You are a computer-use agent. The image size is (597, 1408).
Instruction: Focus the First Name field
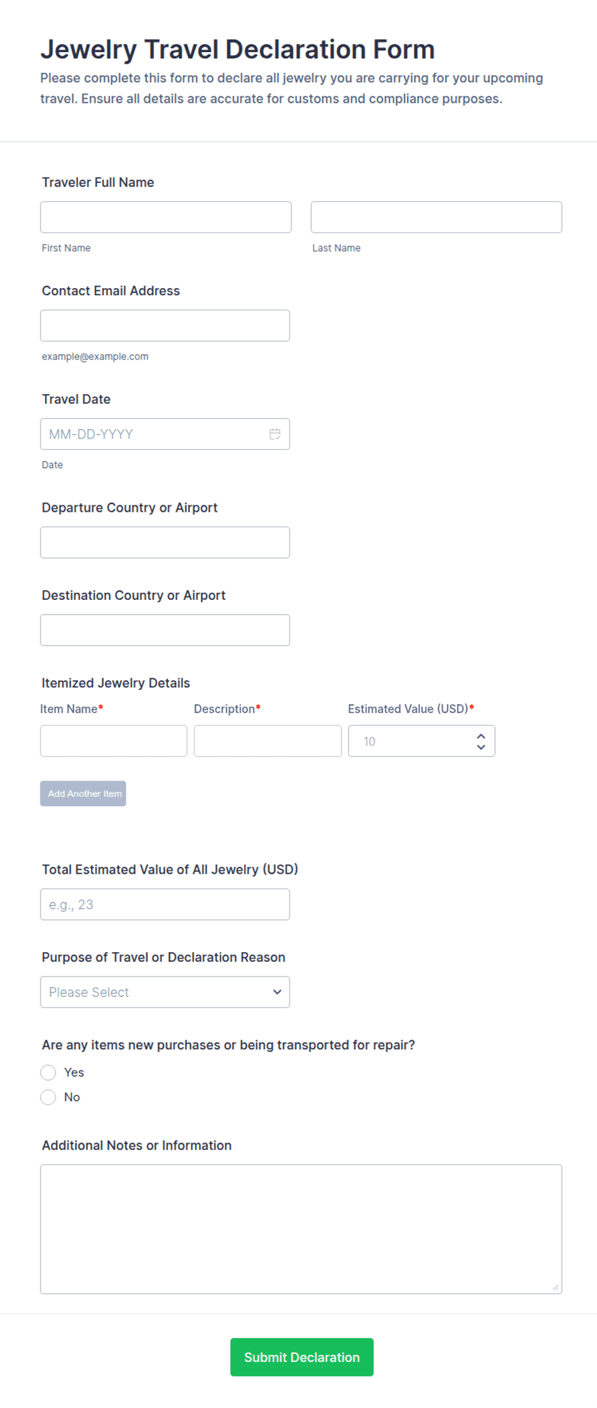tap(166, 217)
